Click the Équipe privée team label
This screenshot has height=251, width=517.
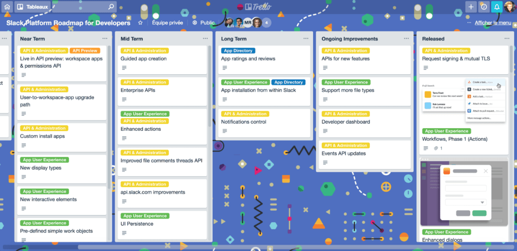[x=167, y=23]
